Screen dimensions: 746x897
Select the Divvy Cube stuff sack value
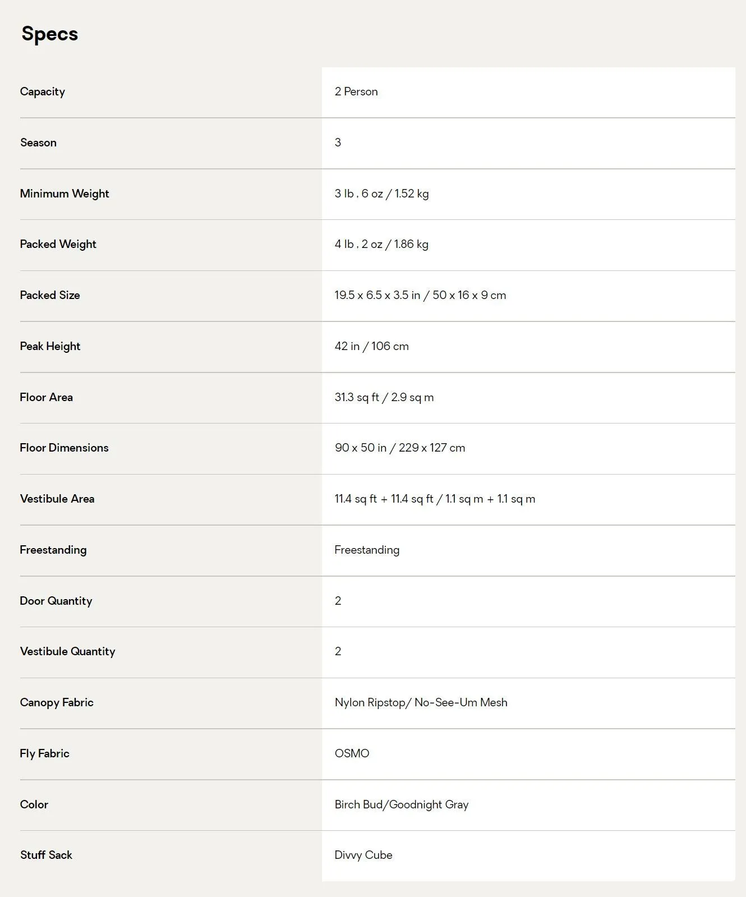tap(363, 855)
